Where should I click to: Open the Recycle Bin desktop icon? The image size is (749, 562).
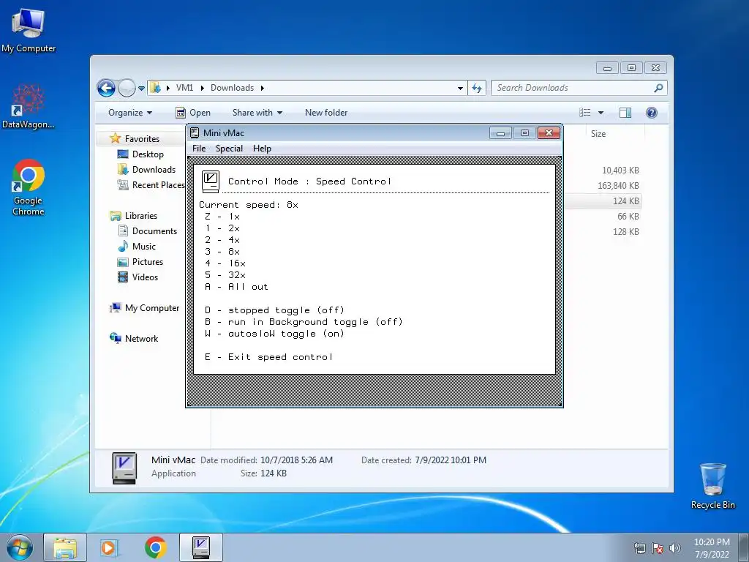click(712, 486)
